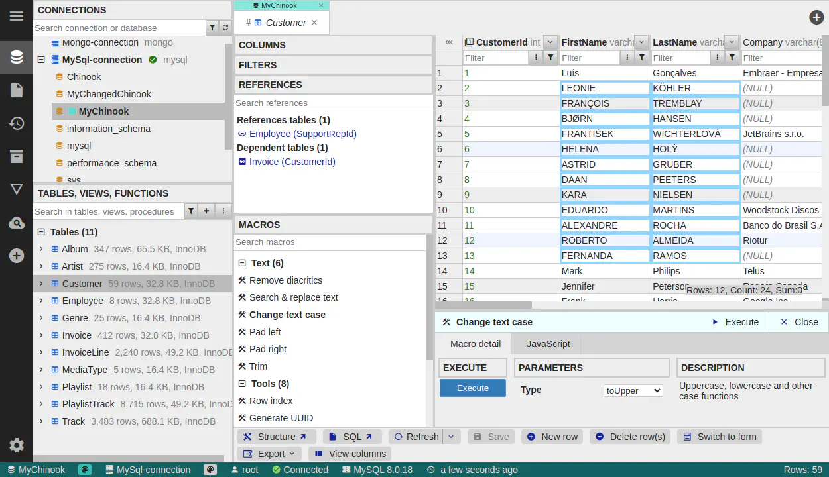Click the Files icon in left sidebar
Viewport: 829px width, 477px height.
pyautogui.click(x=17, y=90)
